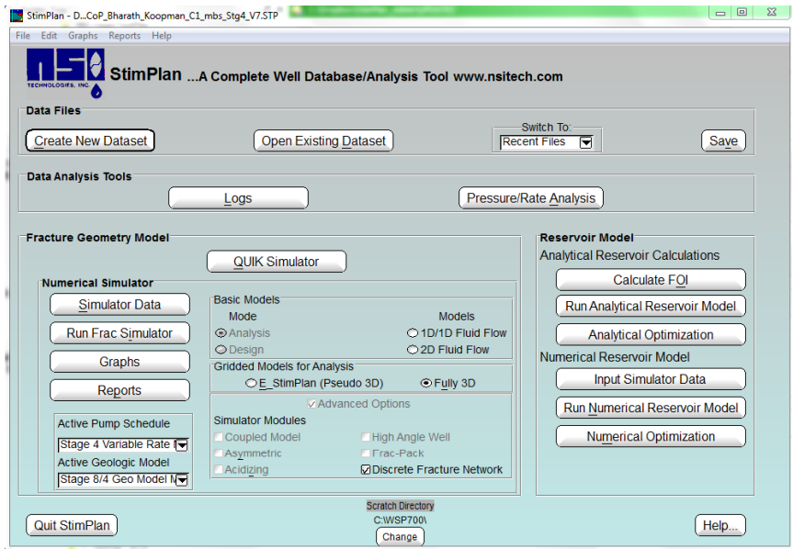Select E_StimPlan (Pseudo 3D) option
Screen dimensions: 793x549
[x=251, y=383]
